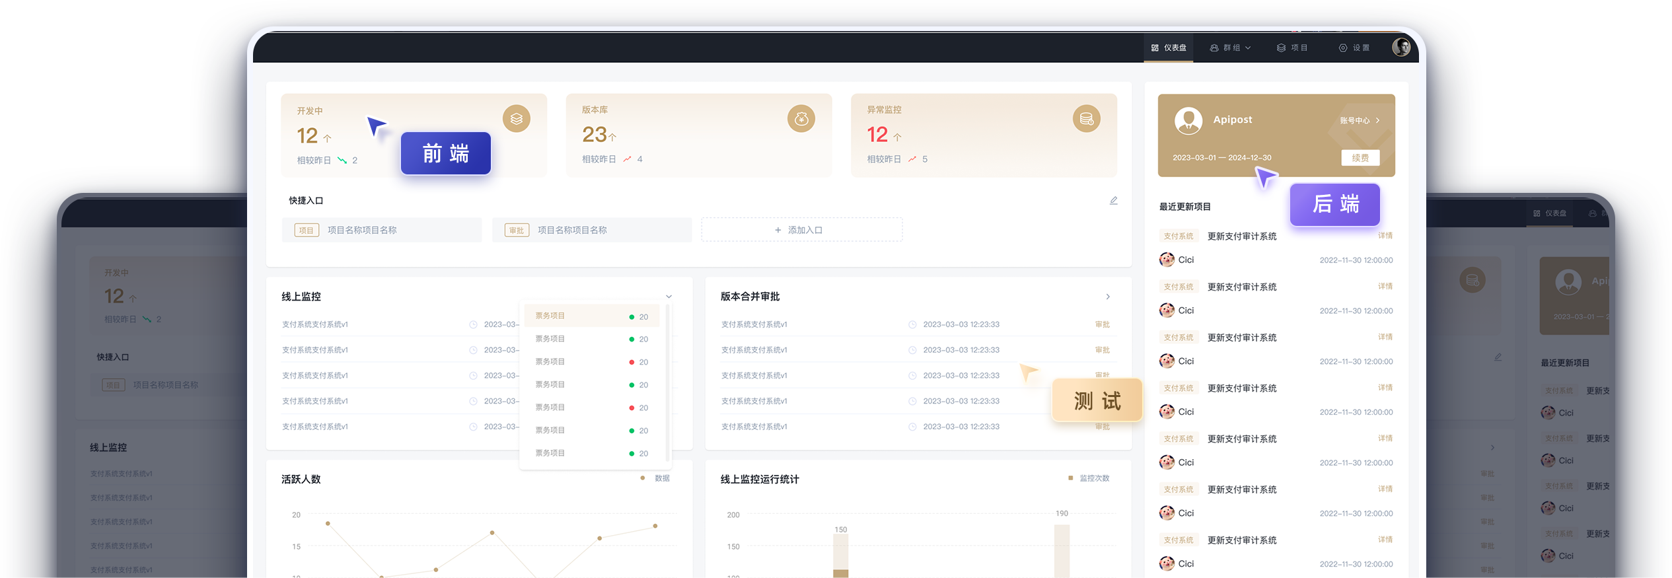Switch to the 仪表盘 dashboard tab
1672x578 pixels.
[x=1169, y=48]
